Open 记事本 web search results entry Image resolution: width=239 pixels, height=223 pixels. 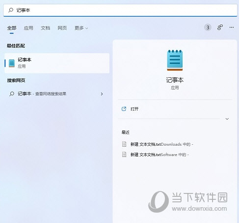[57, 94]
